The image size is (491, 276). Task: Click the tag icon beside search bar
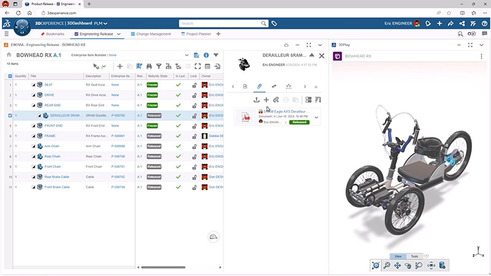click(274, 23)
